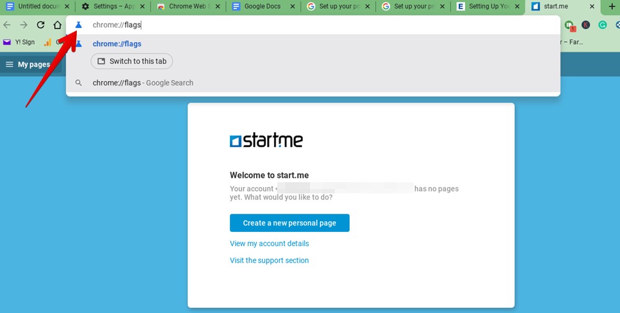Click the Y! Sign bookmark
Screen dimensions: 620x313
click(x=19, y=42)
